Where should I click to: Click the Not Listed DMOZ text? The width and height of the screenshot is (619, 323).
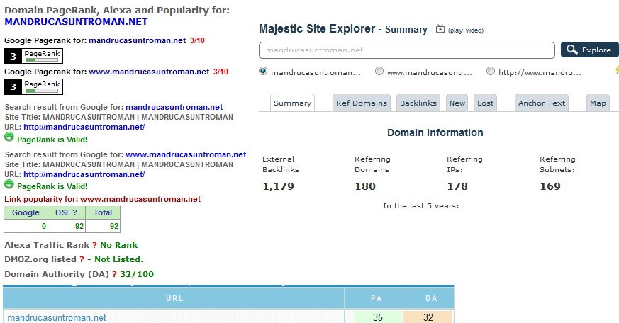(118, 259)
